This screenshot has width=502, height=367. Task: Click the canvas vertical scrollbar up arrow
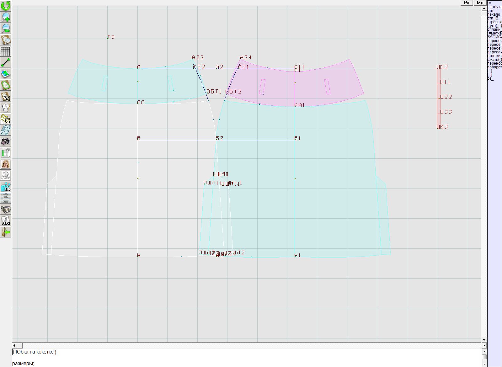click(484, 8)
